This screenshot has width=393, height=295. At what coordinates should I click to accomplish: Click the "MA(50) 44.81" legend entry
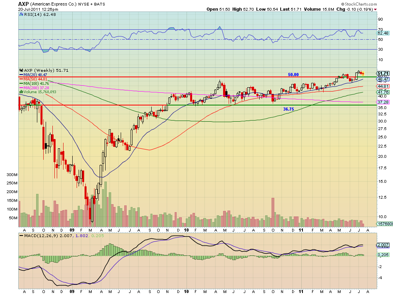tap(35, 79)
